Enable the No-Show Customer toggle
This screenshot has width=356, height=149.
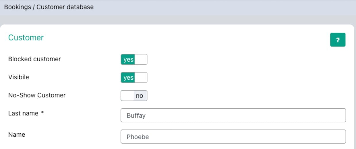coord(134,96)
